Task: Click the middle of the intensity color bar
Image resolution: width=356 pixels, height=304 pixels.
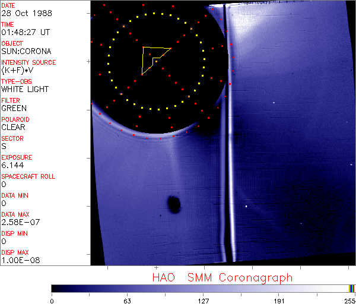Action: click(x=202, y=288)
